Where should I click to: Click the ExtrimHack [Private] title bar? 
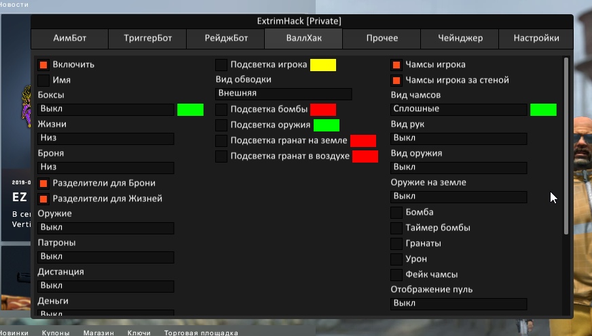[302, 22]
